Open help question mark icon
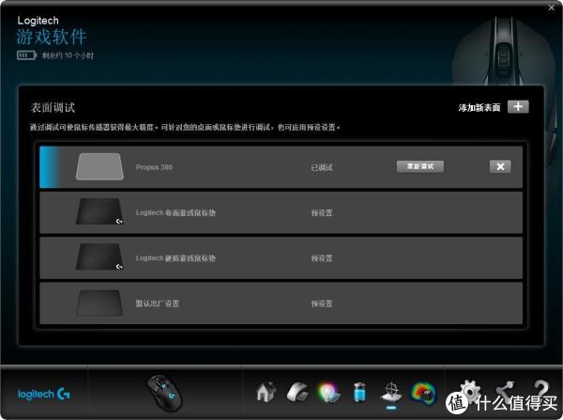 541,389
